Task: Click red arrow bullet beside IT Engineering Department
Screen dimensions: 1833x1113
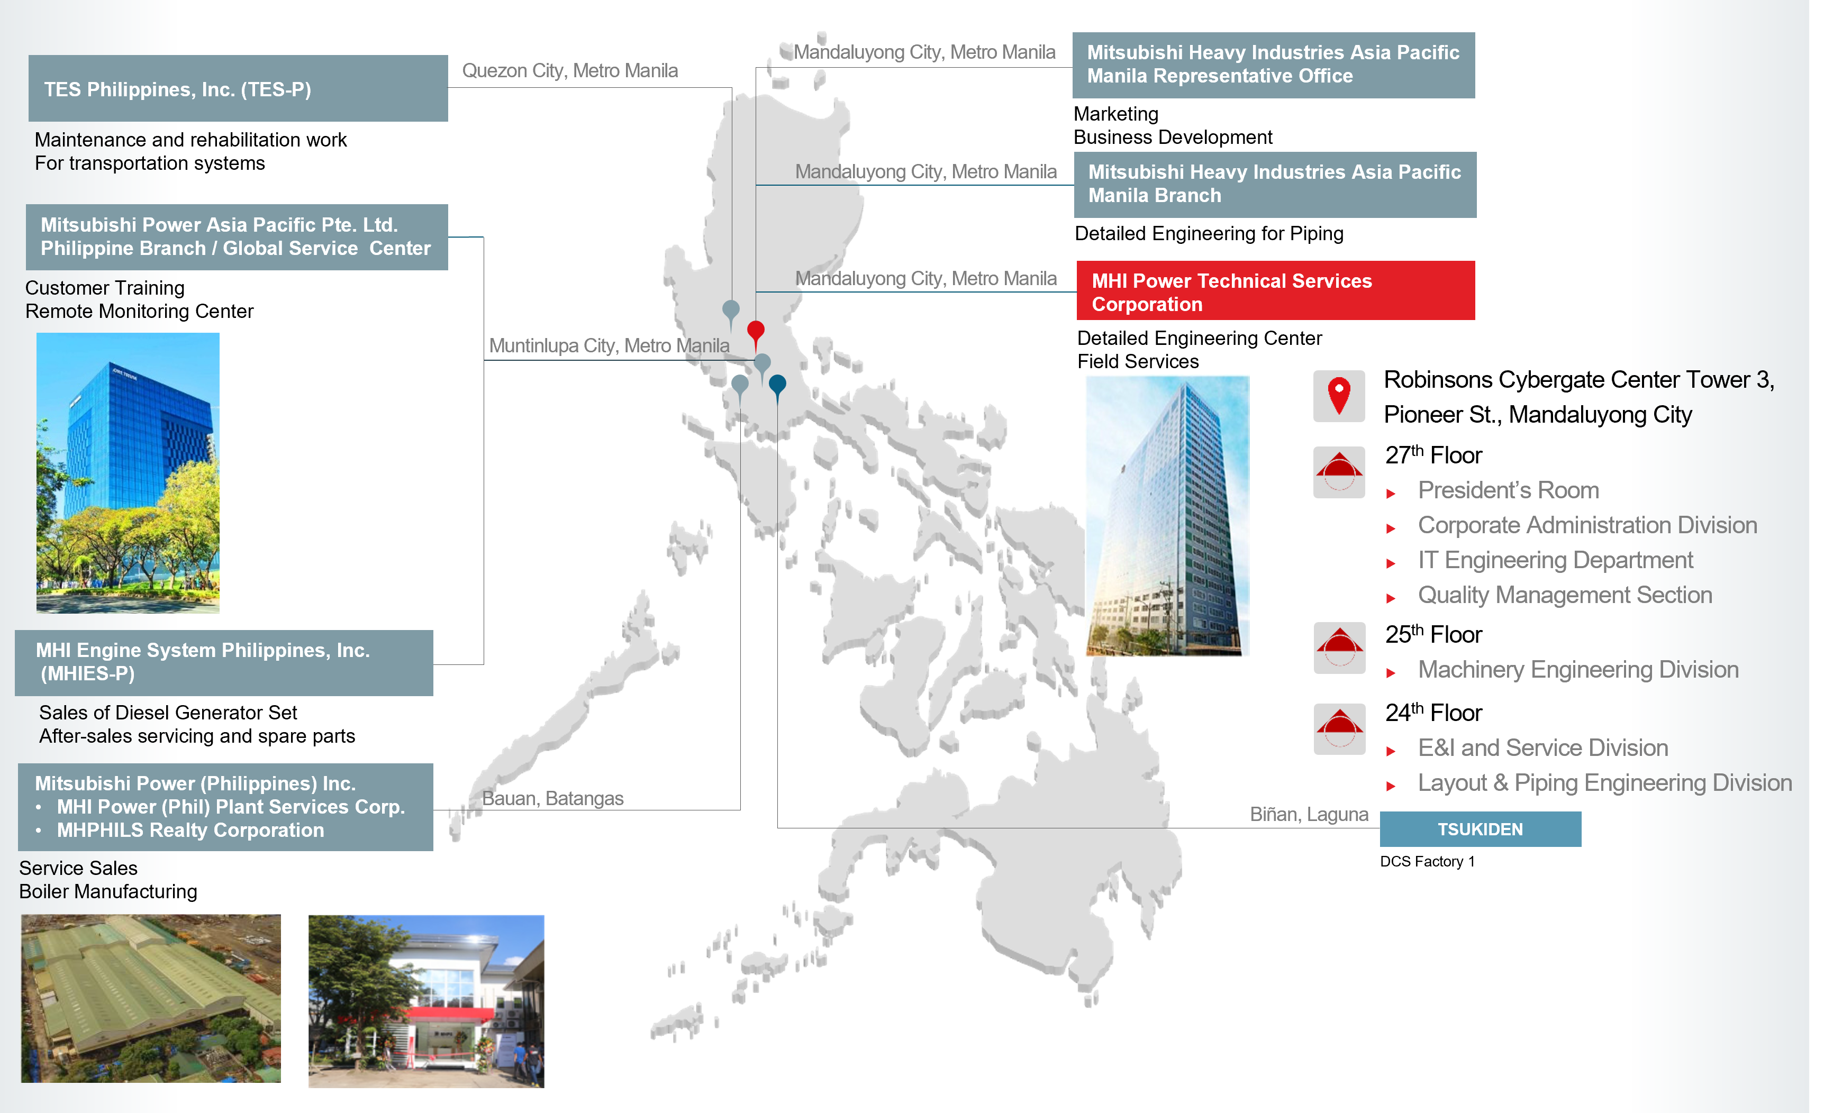Action: click(x=1391, y=563)
